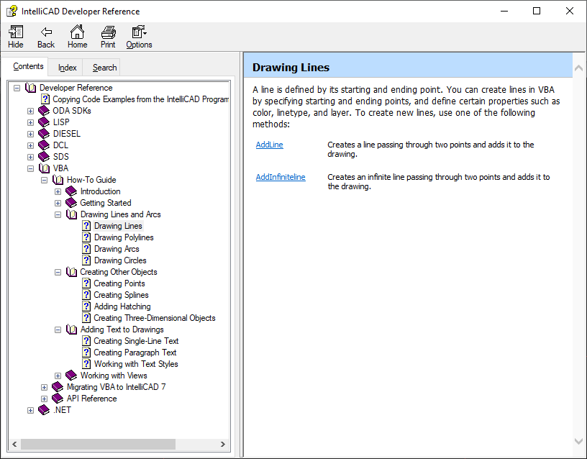
Task: Follow the AddInfiniteline link
Action: (x=281, y=177)
